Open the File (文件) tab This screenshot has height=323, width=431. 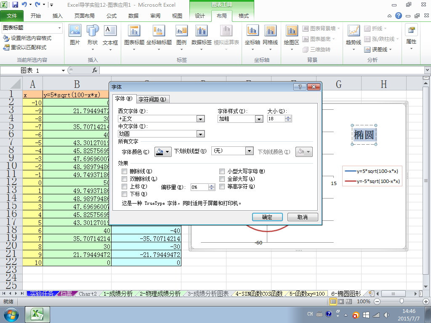[12, 16]
